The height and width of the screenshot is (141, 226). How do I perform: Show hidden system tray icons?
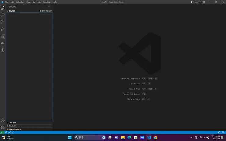tap(191, 137)
